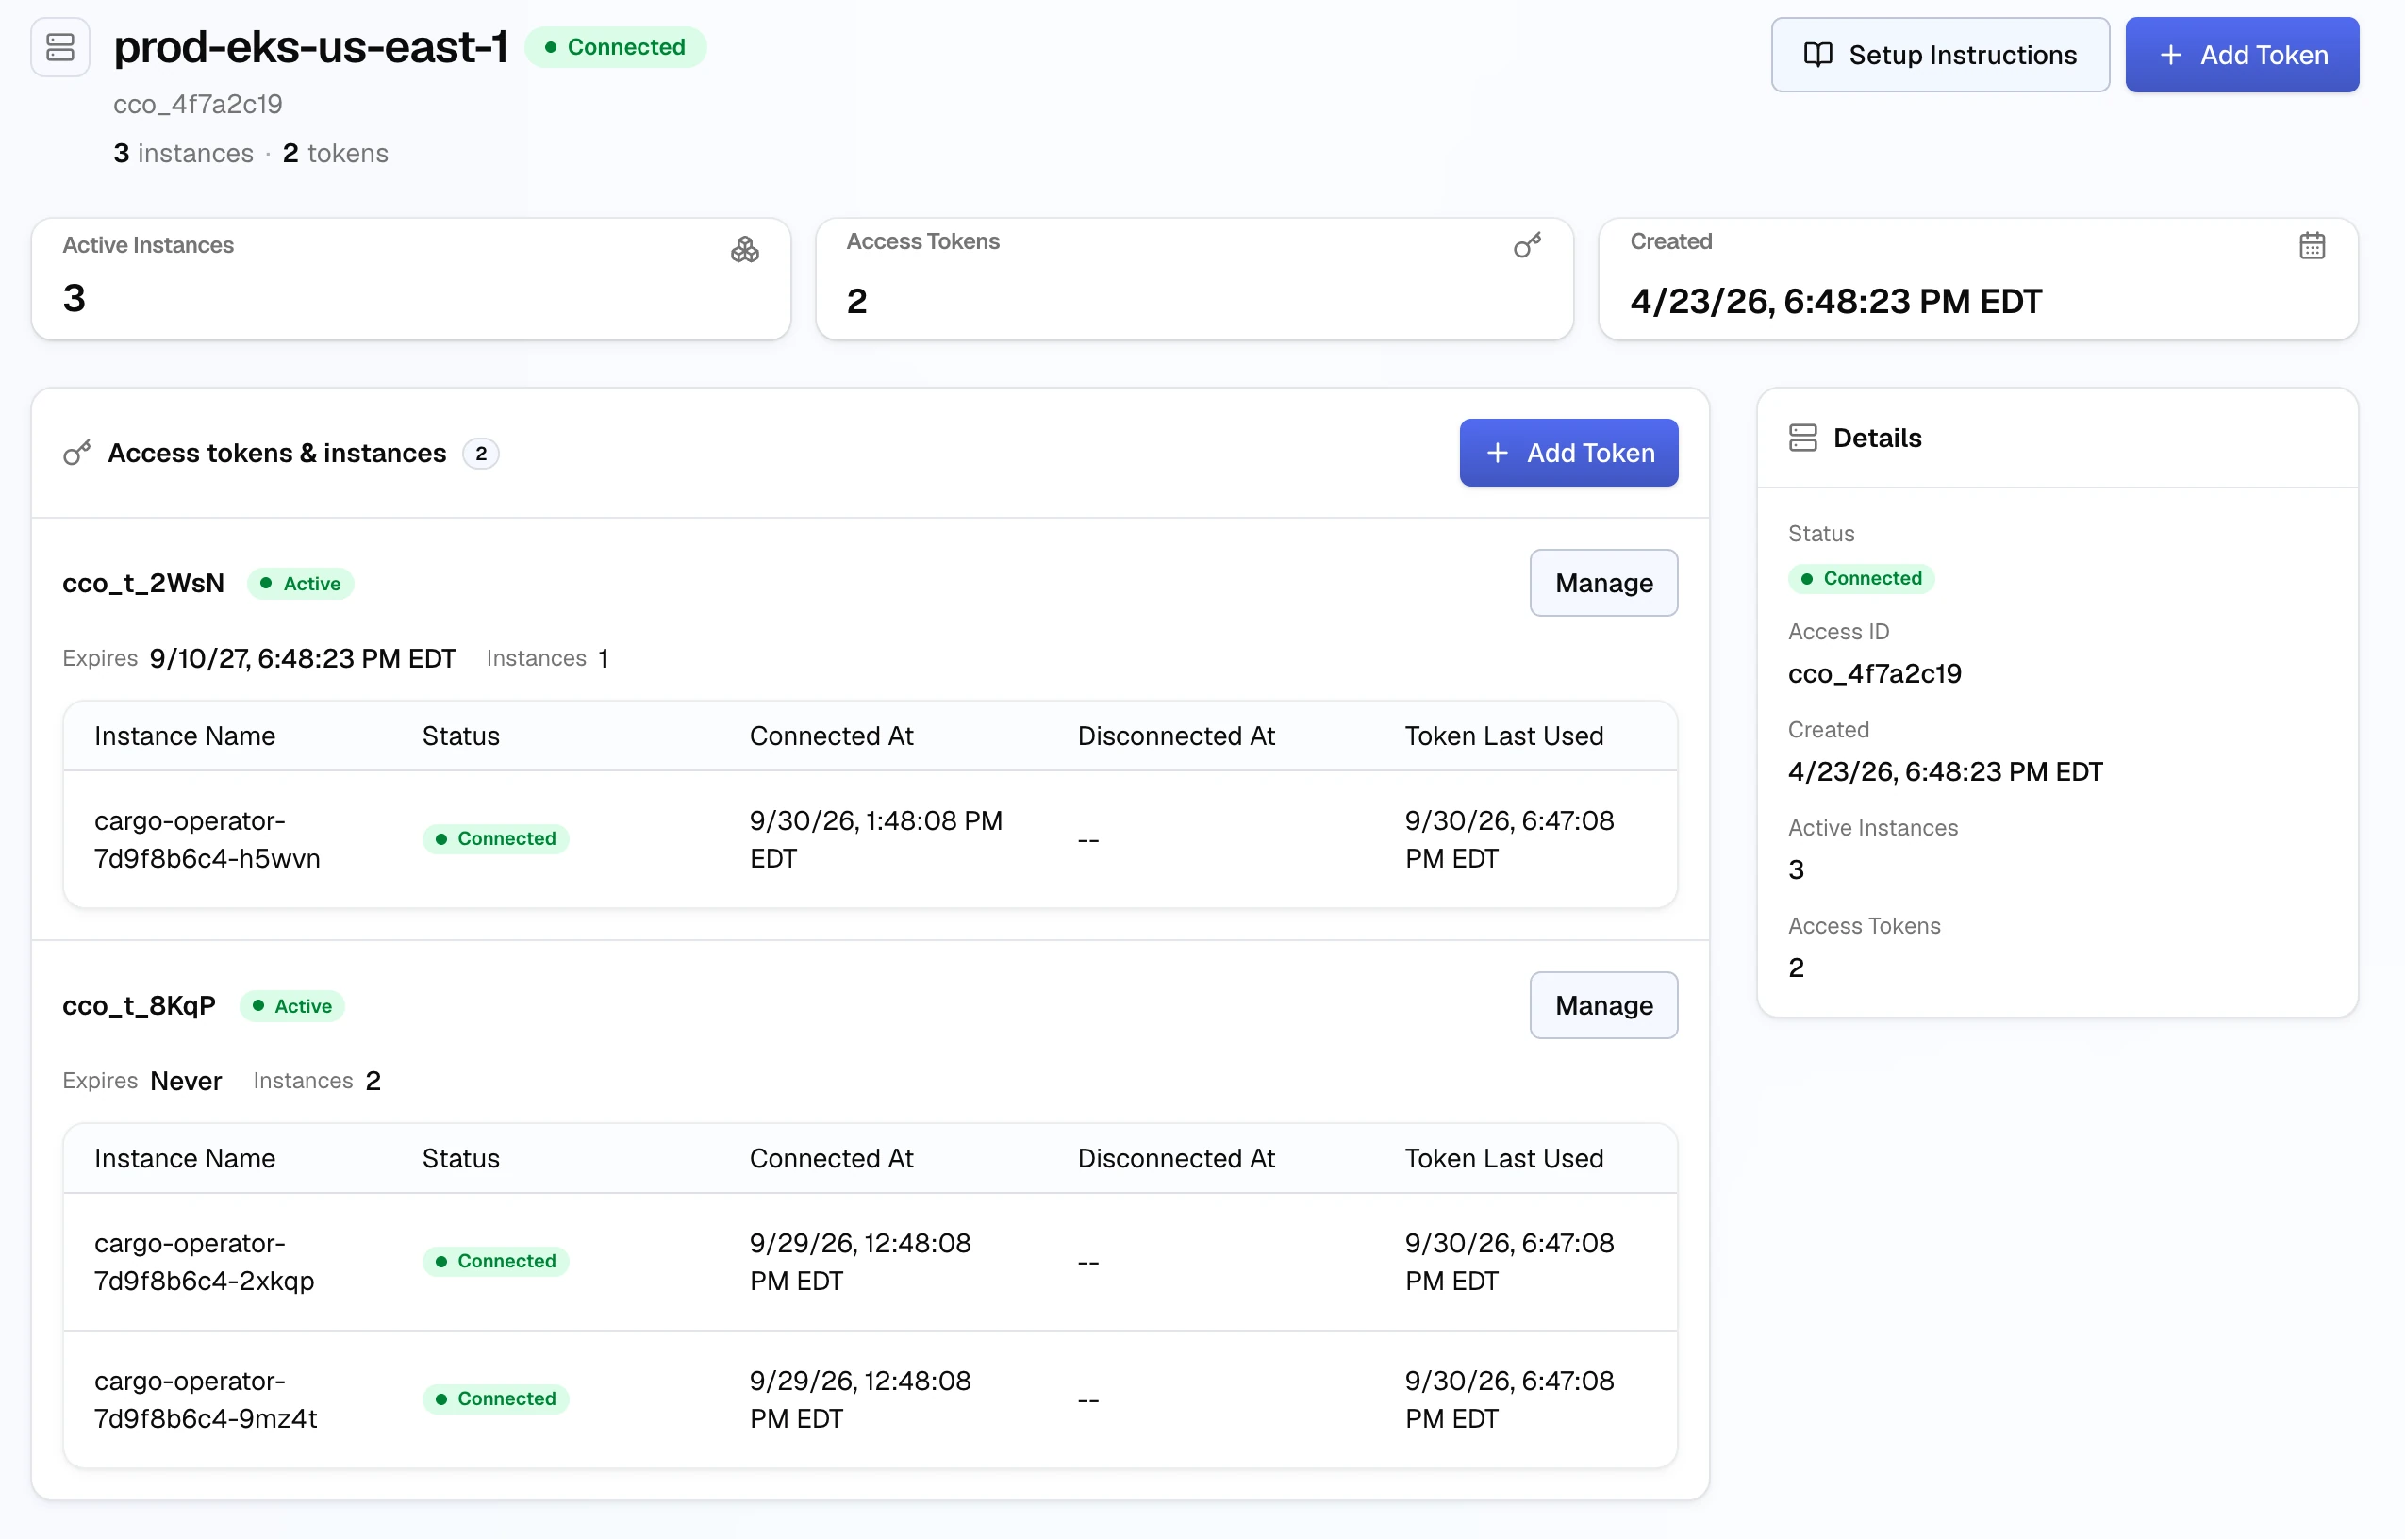Select instance cargo-operator-7d9f8b6c4-2xkqp

(204, 1262)
